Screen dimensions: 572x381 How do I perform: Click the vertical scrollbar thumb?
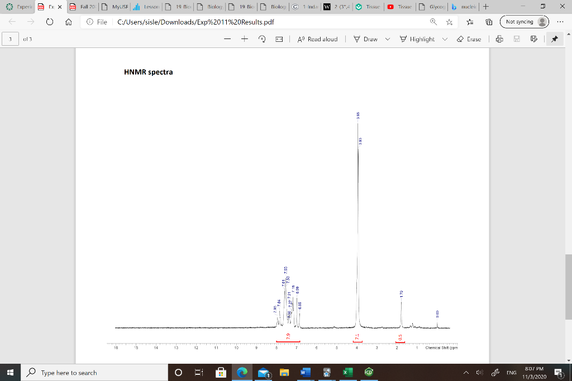[568, 287]
